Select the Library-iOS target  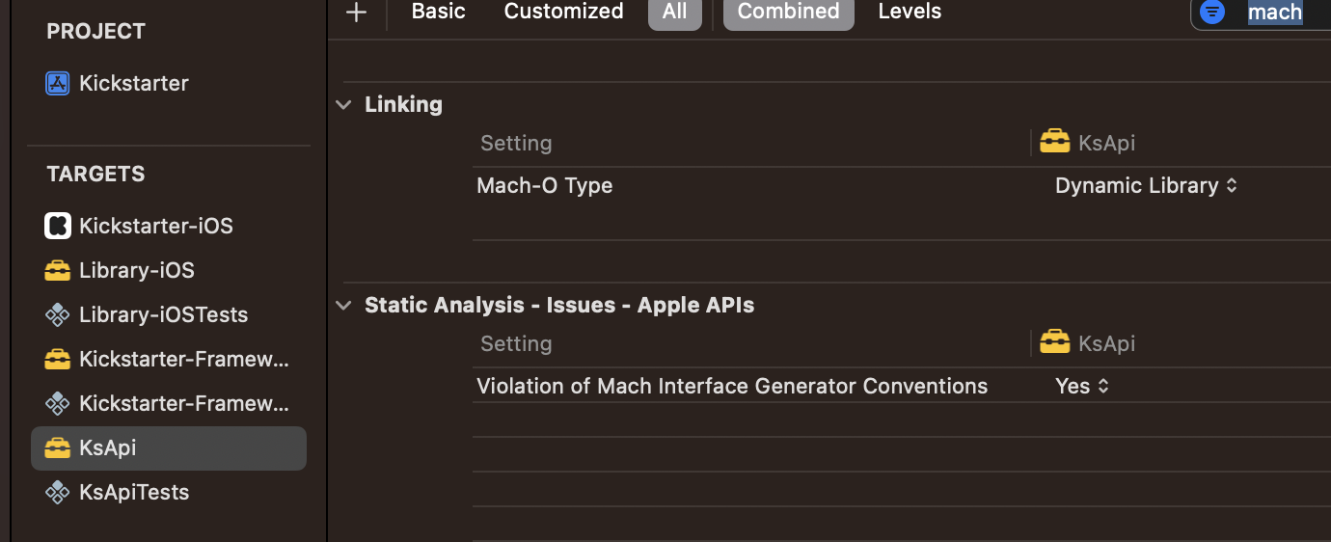[136, 270]
